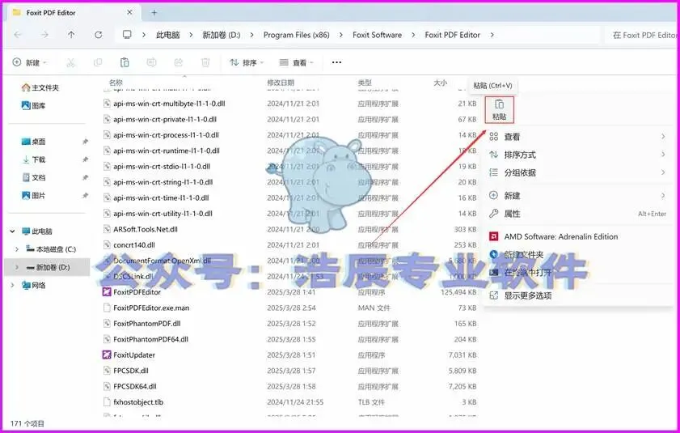Click the FoxitPDFEditor application icon

[107, 292]
